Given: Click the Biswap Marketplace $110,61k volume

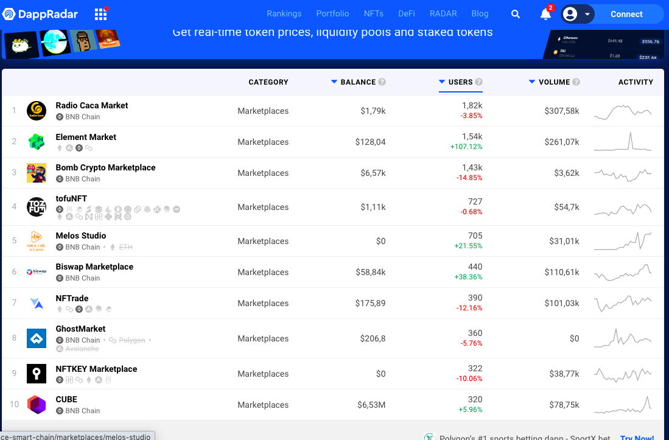Looking at the screenshot, I should click(x=562, y=272).
